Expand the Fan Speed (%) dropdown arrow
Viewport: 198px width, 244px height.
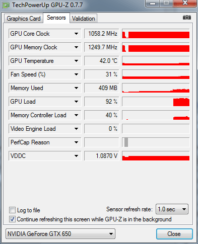tap(76, 74)
